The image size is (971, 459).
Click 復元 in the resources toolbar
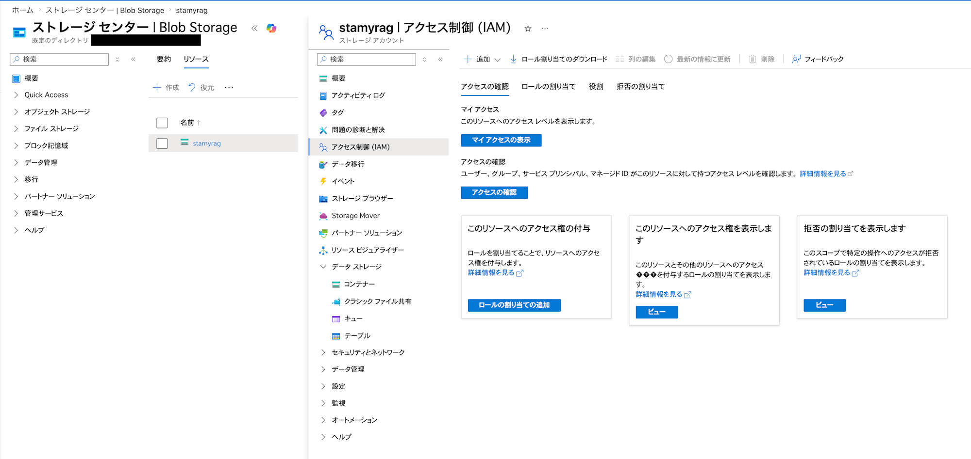point(201,88)
